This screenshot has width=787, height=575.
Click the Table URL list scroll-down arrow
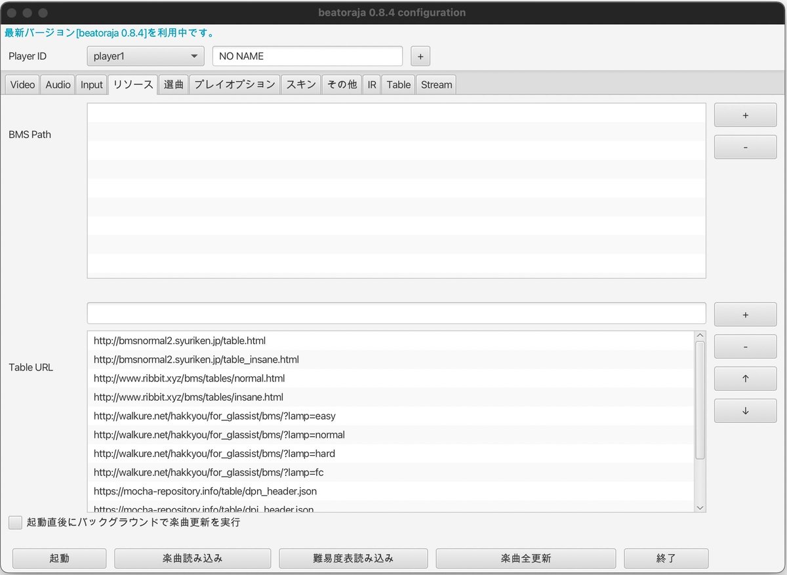700,507
